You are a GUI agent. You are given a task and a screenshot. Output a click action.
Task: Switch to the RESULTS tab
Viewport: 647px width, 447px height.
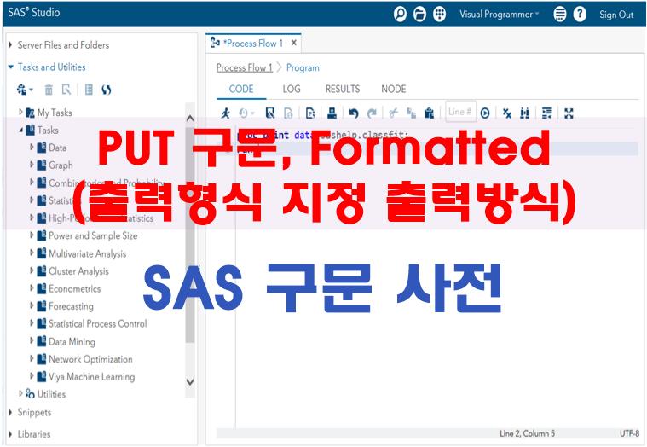pyautogui.click(x=343, y=89)
